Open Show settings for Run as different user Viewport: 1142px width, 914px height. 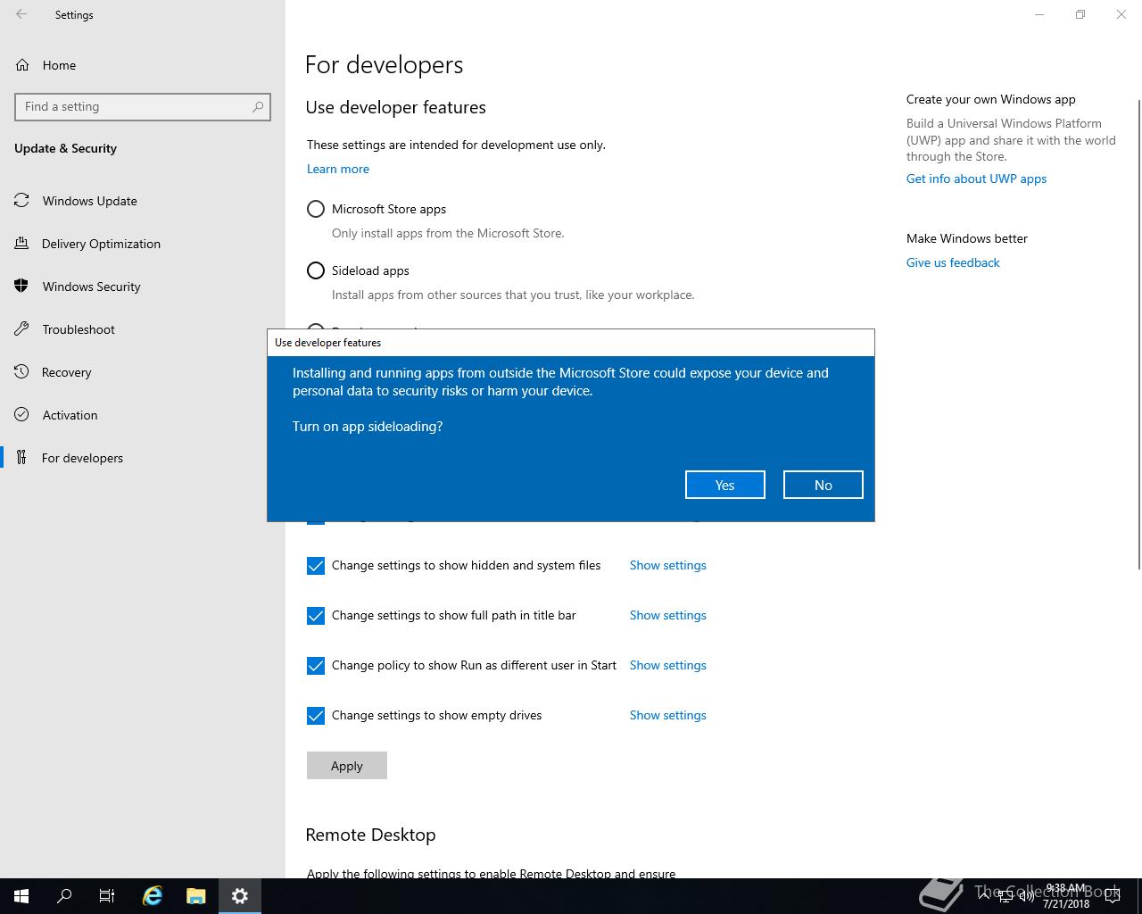tap(668, 665)
